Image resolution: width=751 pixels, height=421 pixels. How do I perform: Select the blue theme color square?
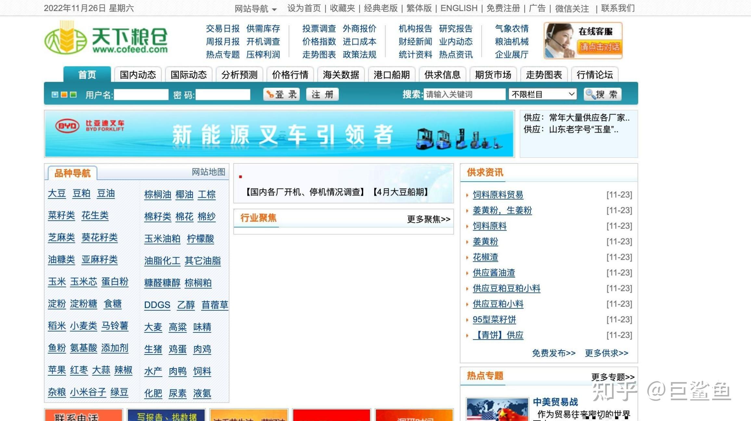(55, 94)
